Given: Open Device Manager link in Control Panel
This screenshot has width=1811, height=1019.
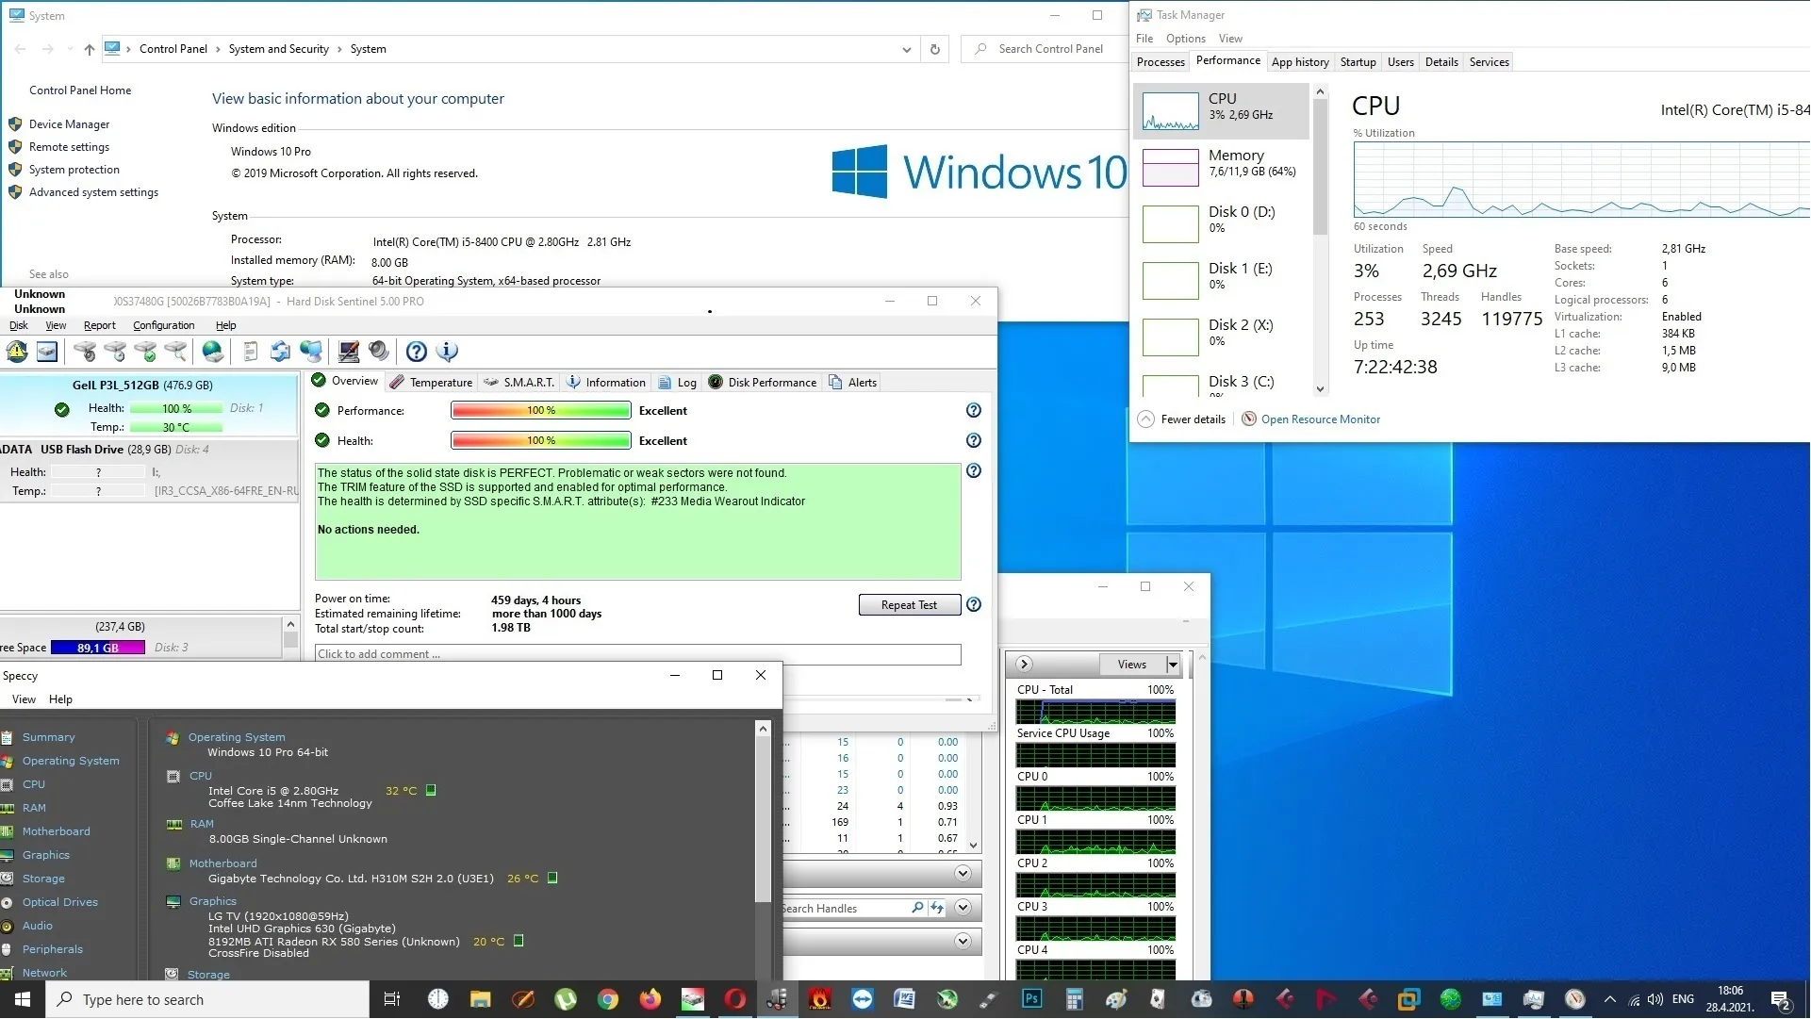Looking at the screenshot, I should point(69,124).
